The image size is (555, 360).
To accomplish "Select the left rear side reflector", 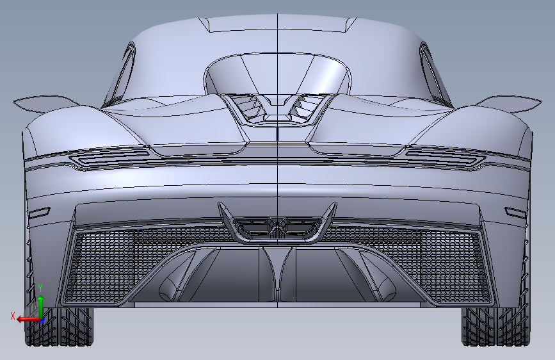I will point(39,213).
